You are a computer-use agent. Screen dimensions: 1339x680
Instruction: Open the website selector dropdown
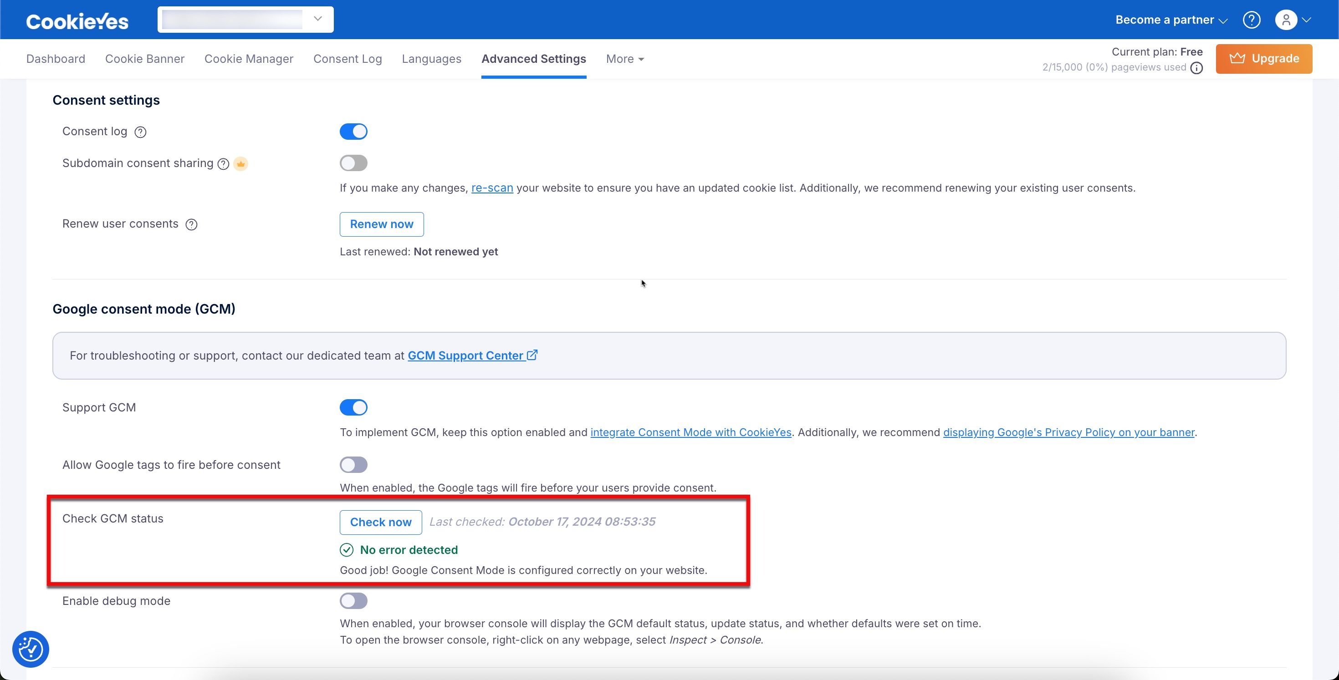pos(245,19)
